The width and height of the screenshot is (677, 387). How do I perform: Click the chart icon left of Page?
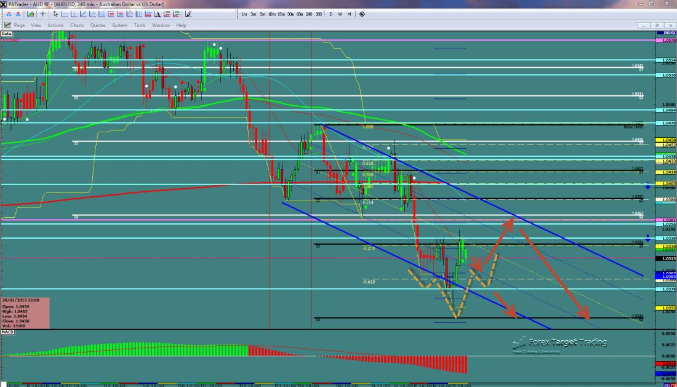8,25
